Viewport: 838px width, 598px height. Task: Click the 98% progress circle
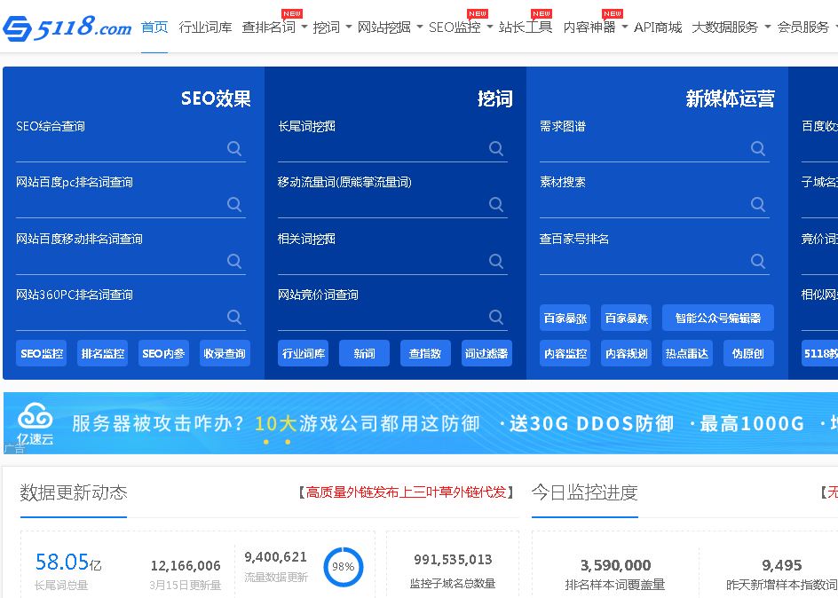(x=344, y=565)
